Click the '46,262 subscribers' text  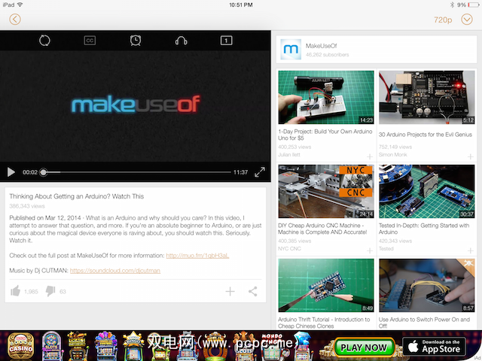[327, 55]
